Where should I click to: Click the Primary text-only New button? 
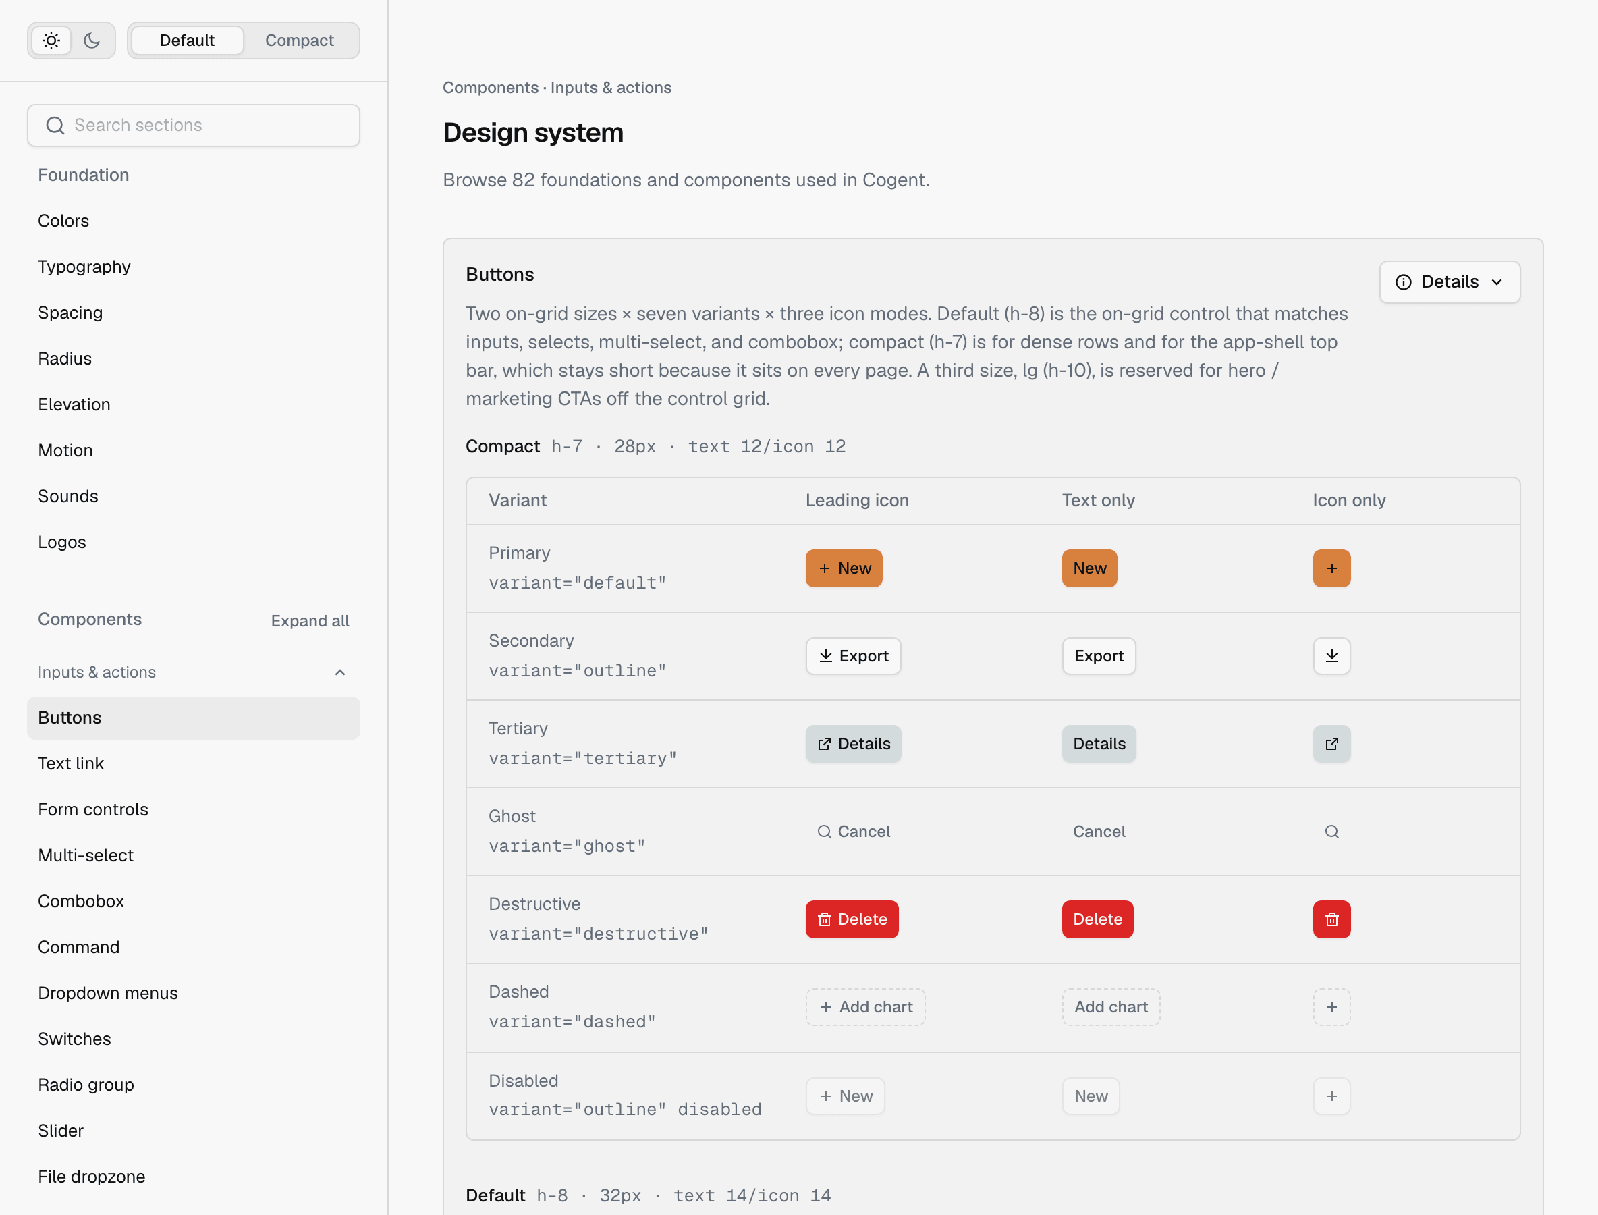(x=1090, y=568)
